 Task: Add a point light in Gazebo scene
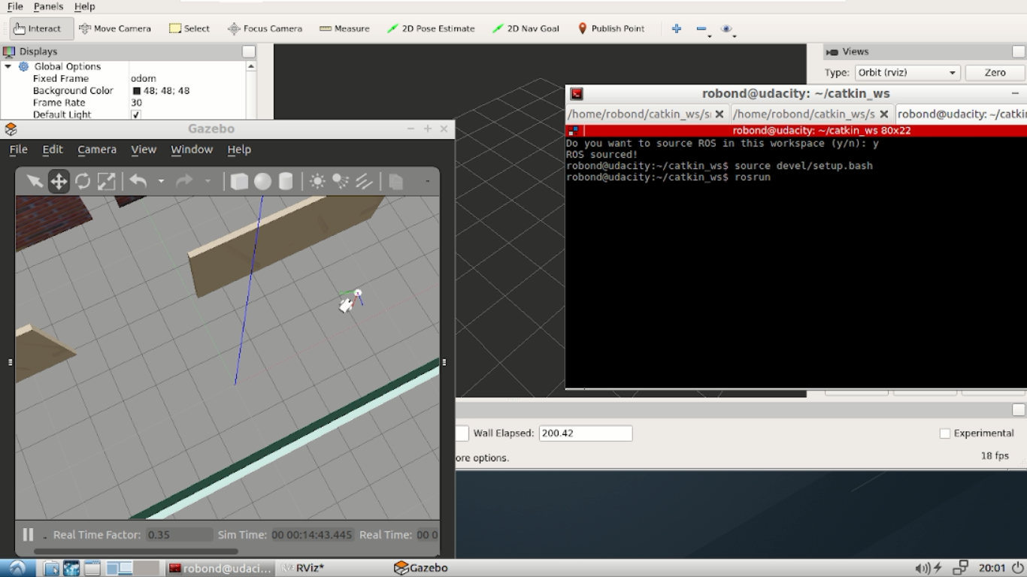coord(317,181)
